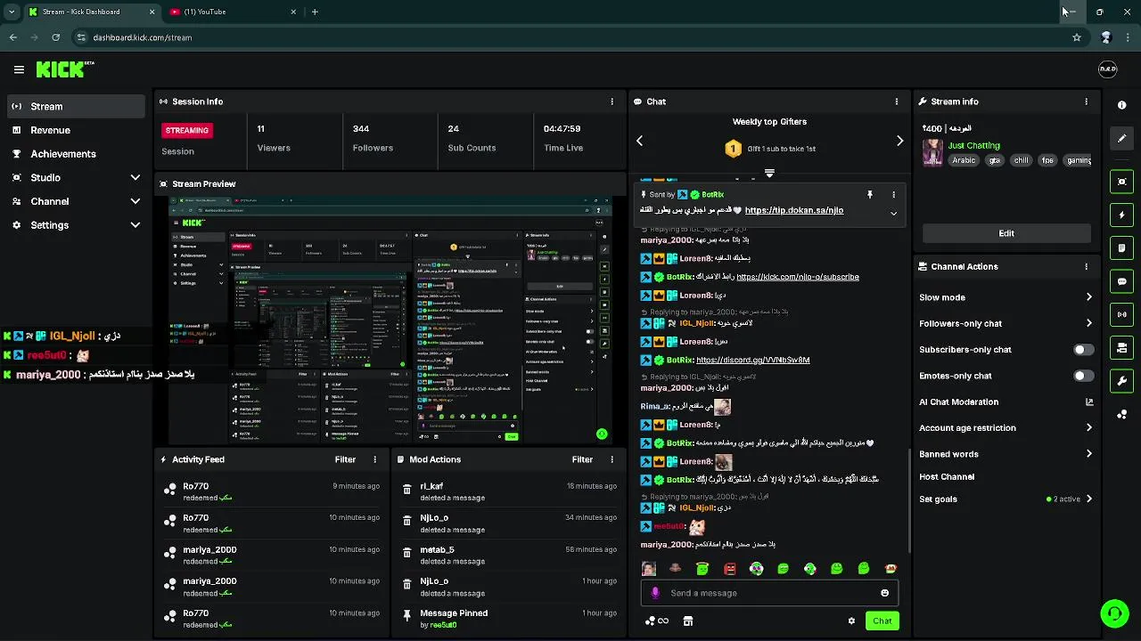This screenshot has height=641, width=1141.
Task: Expand the Settings sidebar section
Action: [76, 225]
